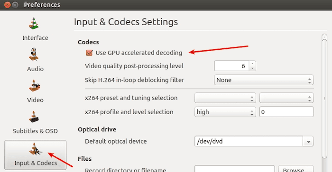Open the Audio preferences category
This screenshot has height=172, width=332.
35,60
